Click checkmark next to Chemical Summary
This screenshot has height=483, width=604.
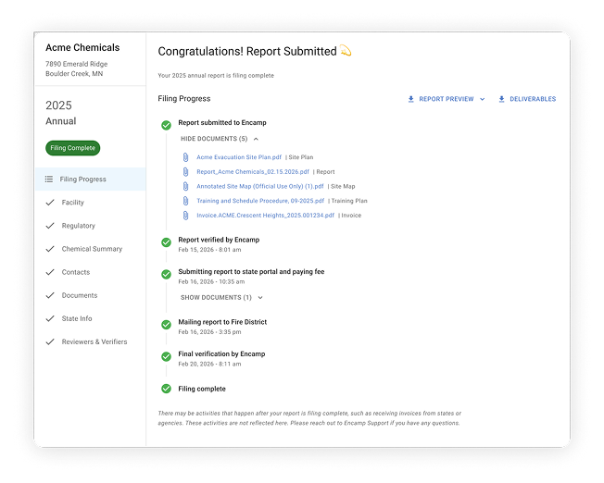point(49,249)
